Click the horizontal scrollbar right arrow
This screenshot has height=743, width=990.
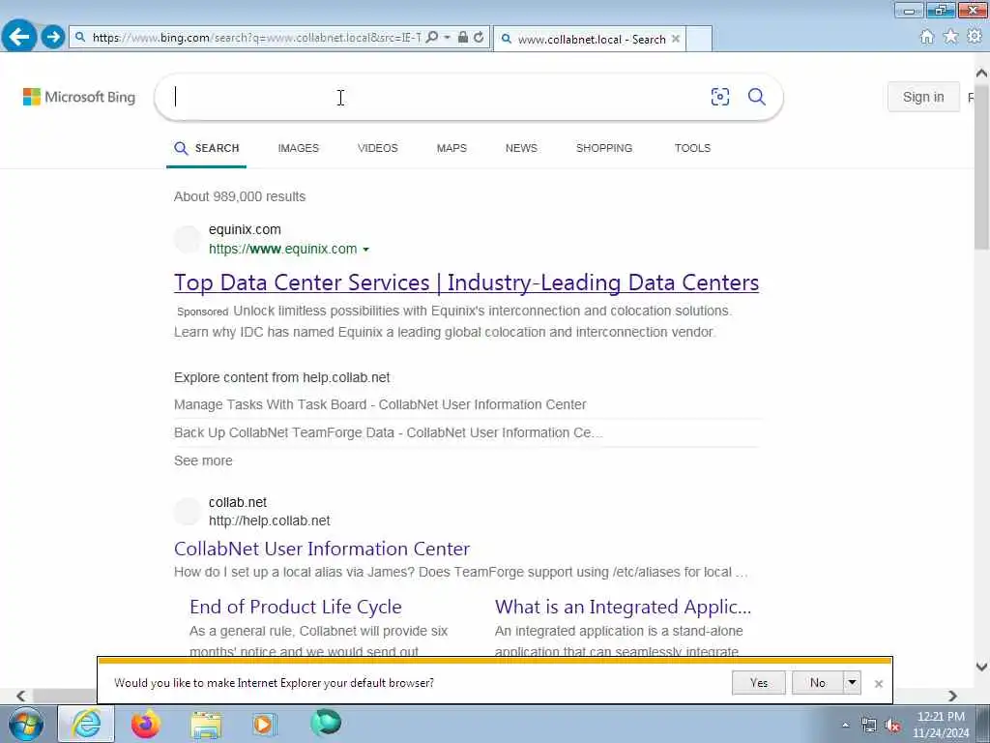tap(952, 696)
